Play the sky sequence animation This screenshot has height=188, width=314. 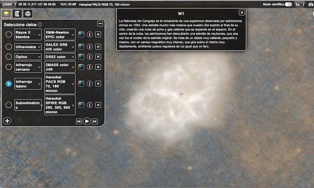87,121
